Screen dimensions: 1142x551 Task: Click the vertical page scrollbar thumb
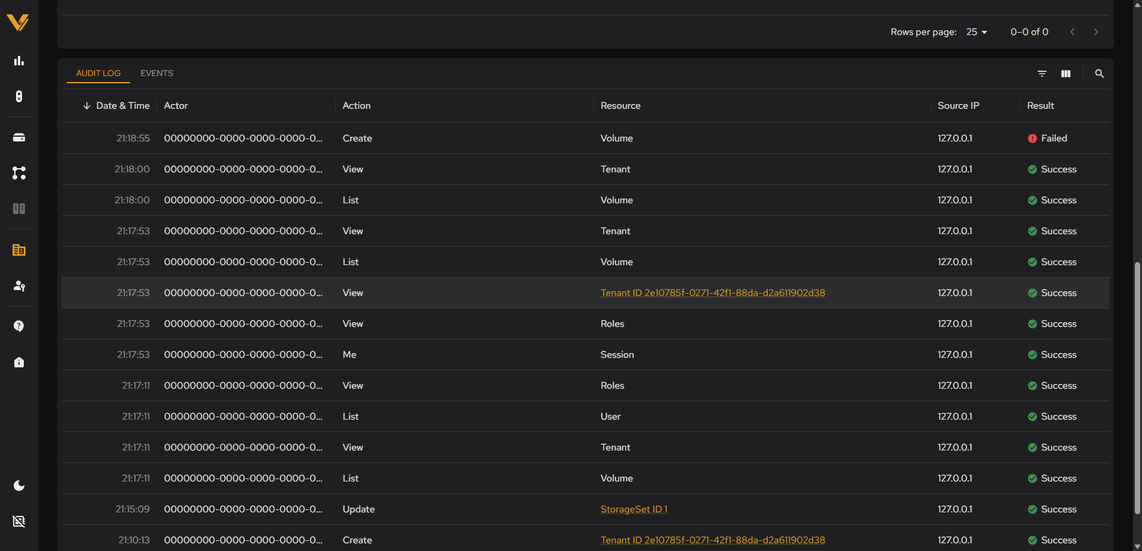(x=1137, y=388)
